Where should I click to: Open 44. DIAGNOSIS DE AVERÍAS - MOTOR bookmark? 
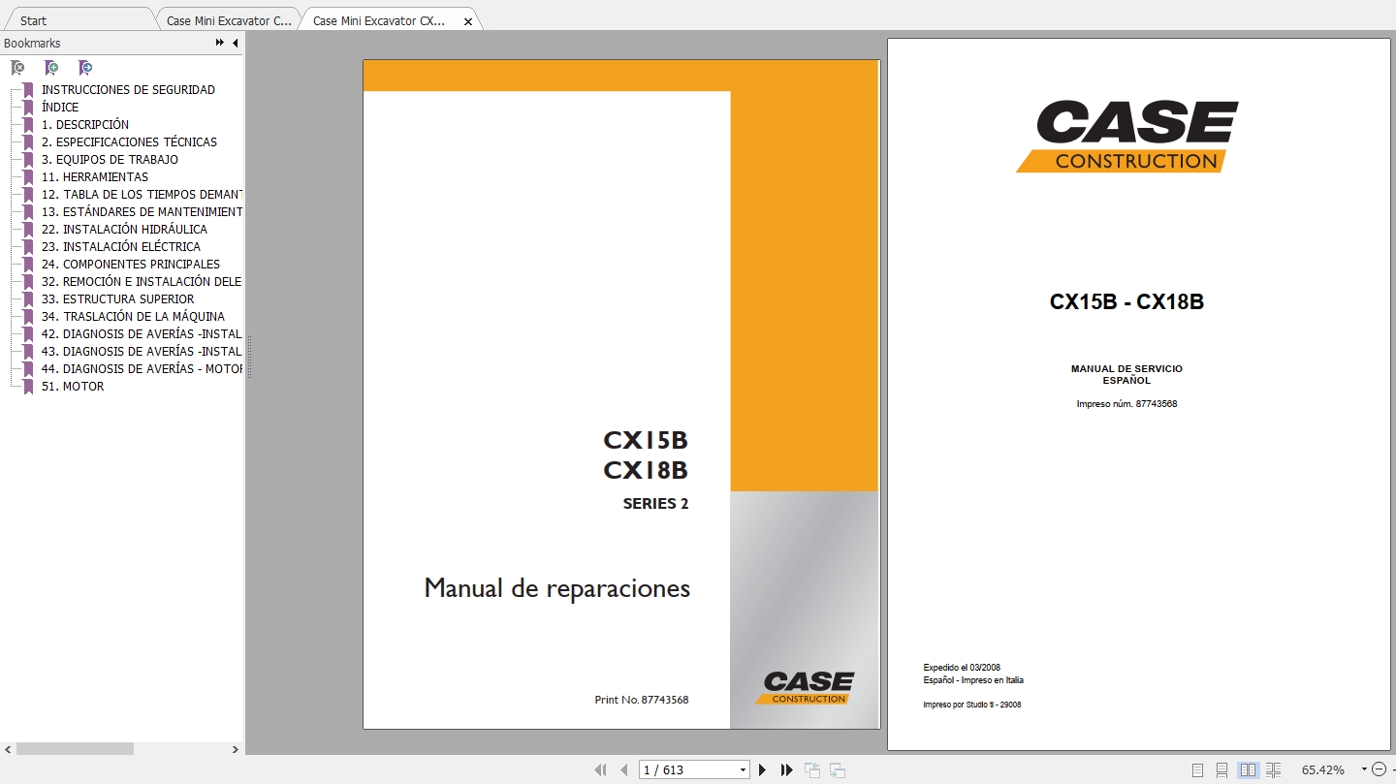tap(142, 369)
